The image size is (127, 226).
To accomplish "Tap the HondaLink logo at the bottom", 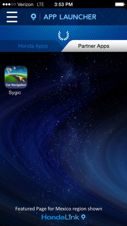I will click(x=63, y=217).
